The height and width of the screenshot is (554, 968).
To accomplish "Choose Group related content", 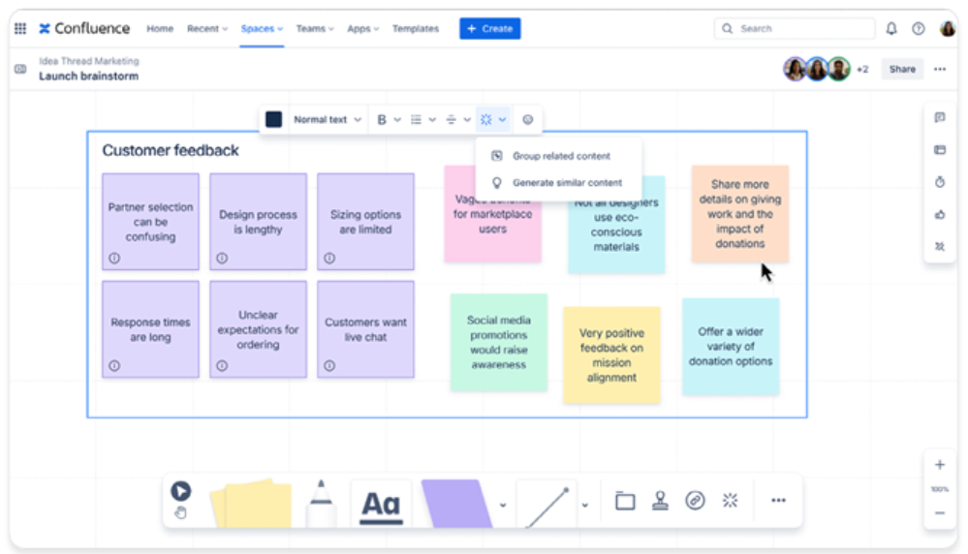I will click(561, 156).
